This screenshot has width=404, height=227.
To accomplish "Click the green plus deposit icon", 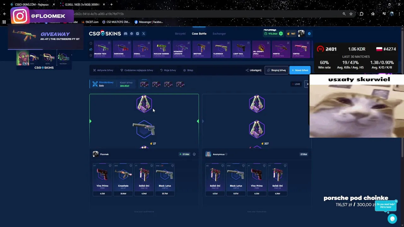I will 281,34.
